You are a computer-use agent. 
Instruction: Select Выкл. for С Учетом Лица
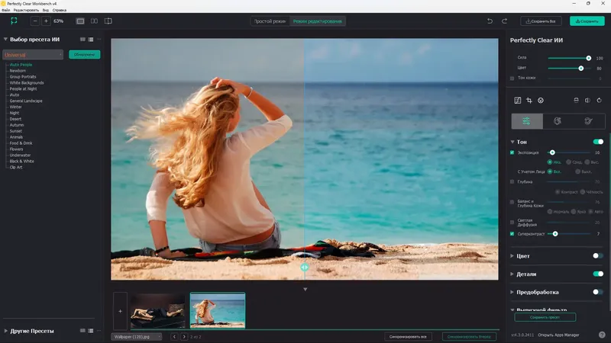click(578, 171)
